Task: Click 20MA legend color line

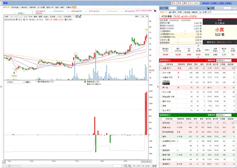Action: 68,11
